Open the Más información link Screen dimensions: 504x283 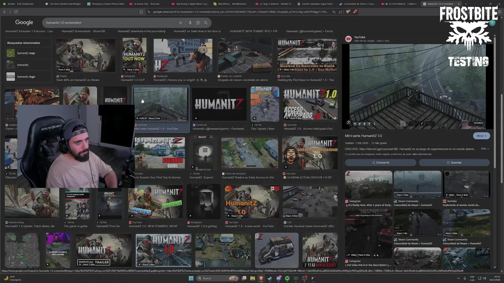[422, 154]
